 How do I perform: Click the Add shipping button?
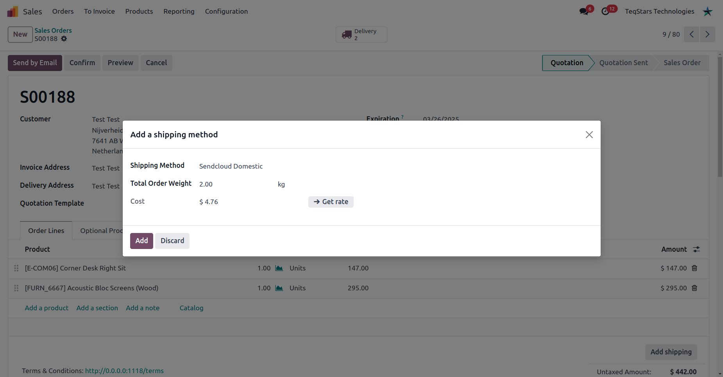pyautogui.click(x=671, y=352)
